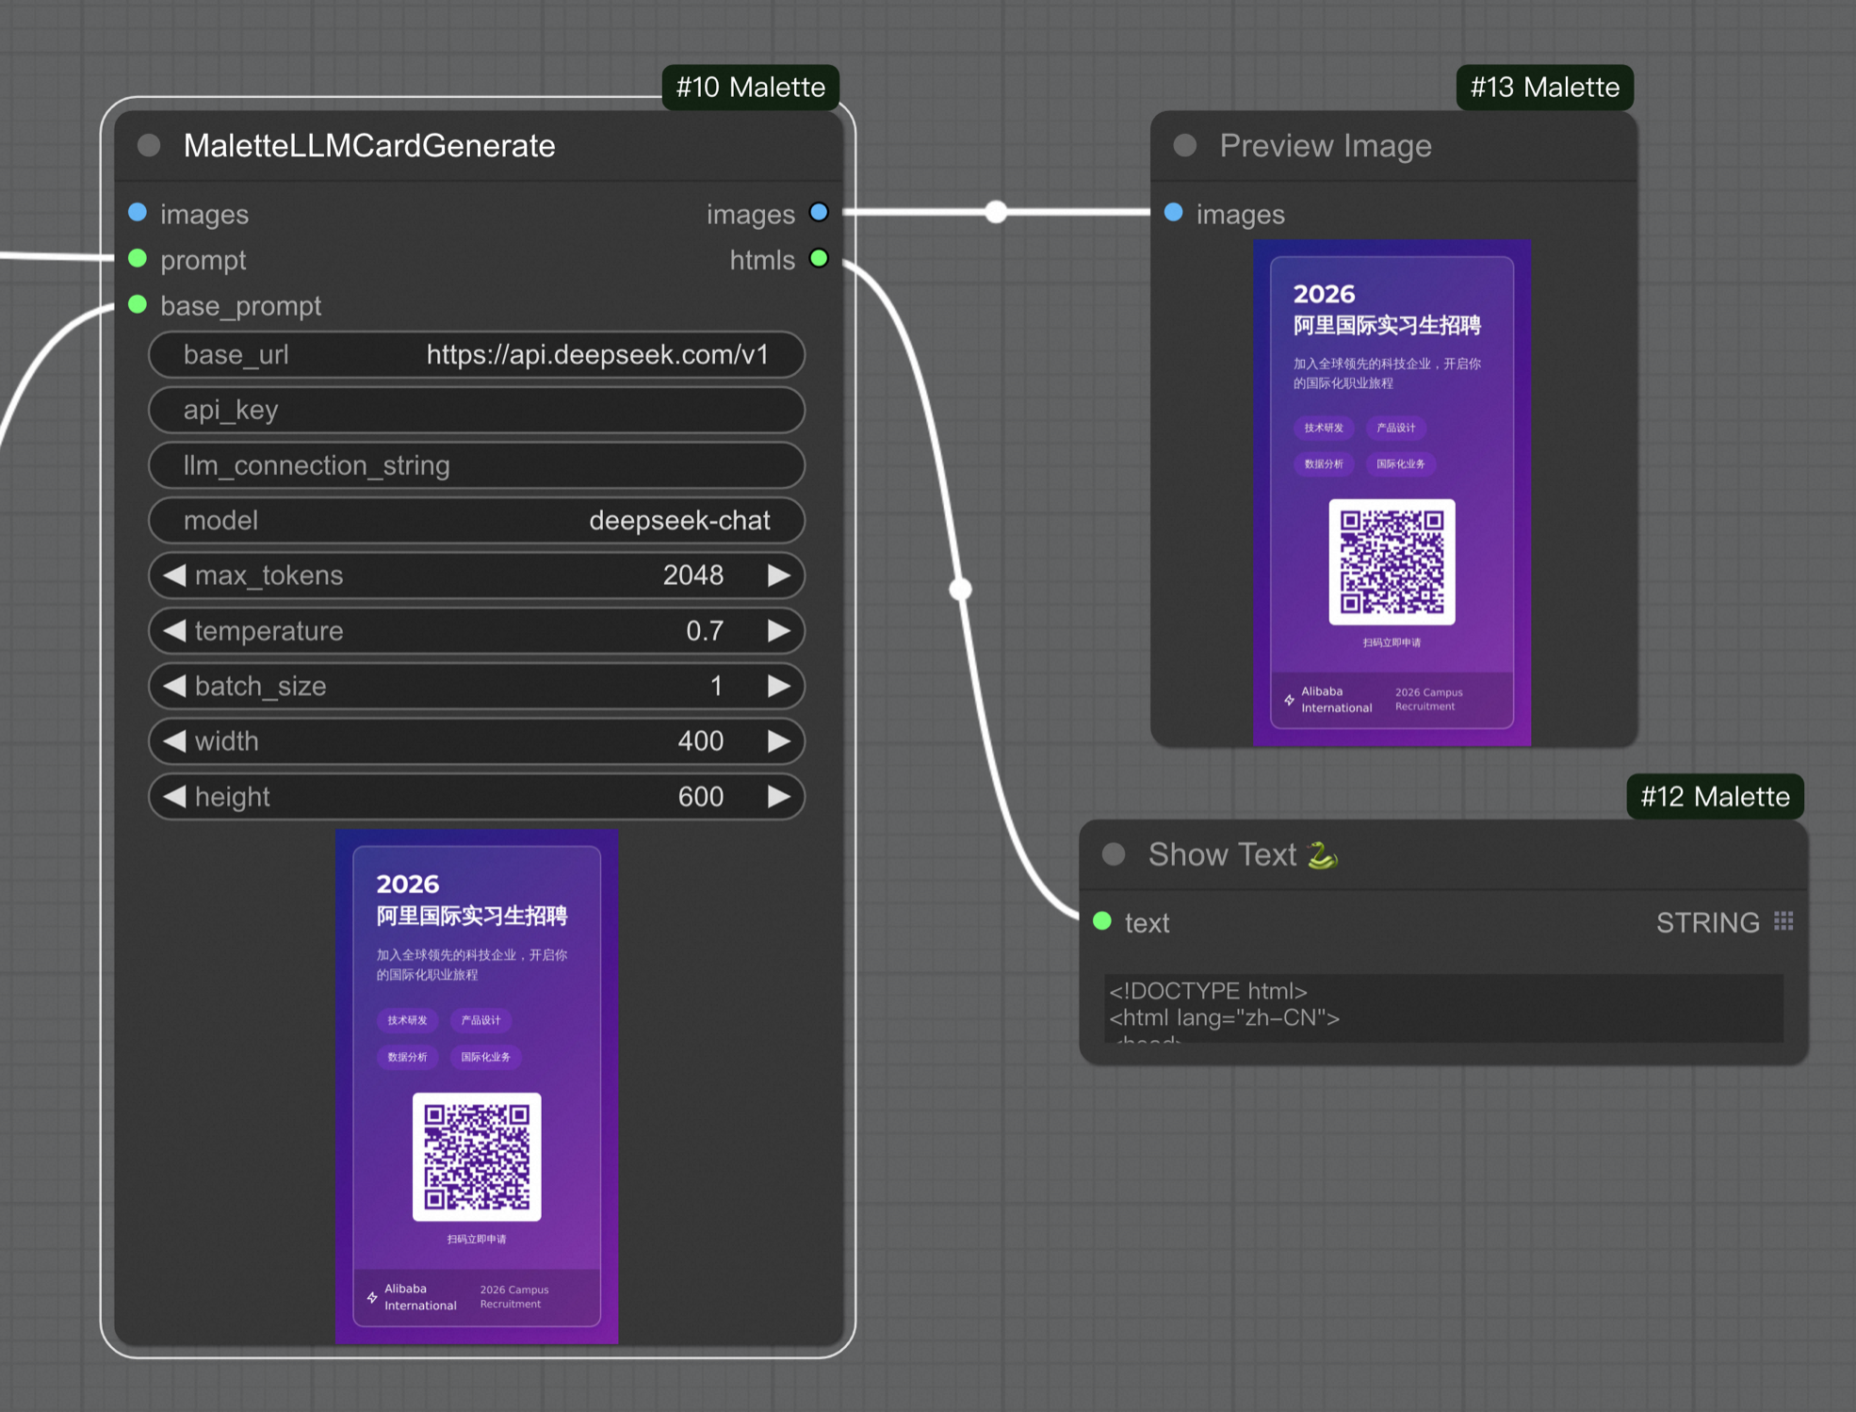This screenshot has height=1412, width=1856.
Task: Increase width with right arrow
Action: click(x=779, y=741)
